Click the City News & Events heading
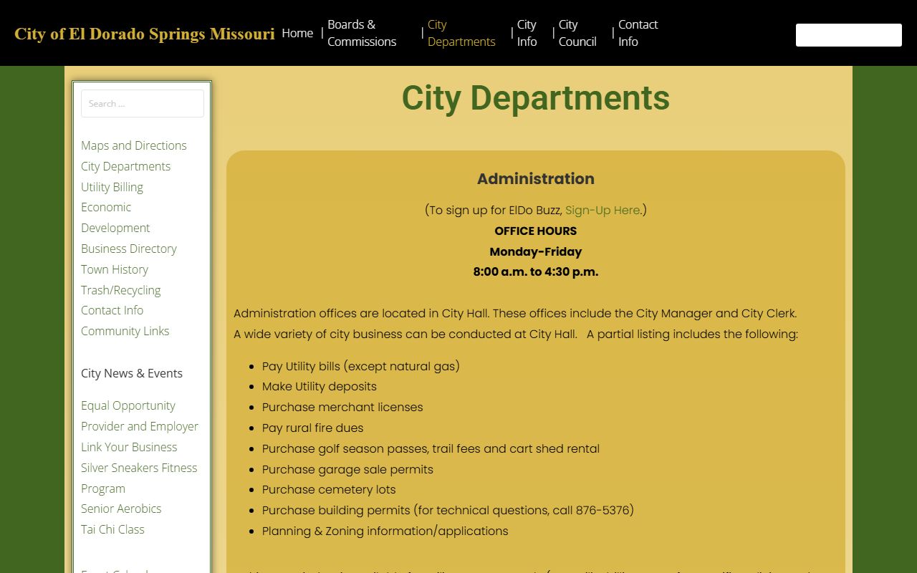The height and width of the screenshot is (573, 917). tap(132, 373)
